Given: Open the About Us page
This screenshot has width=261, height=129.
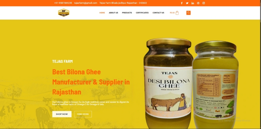Looking at the screenshot, I should [x=114, y=13].
